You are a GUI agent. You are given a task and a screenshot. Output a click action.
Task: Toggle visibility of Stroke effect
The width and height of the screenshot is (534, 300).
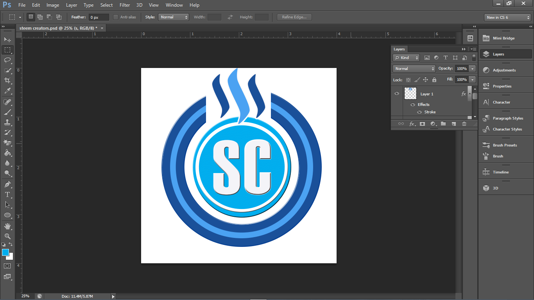tap(419, 112)
